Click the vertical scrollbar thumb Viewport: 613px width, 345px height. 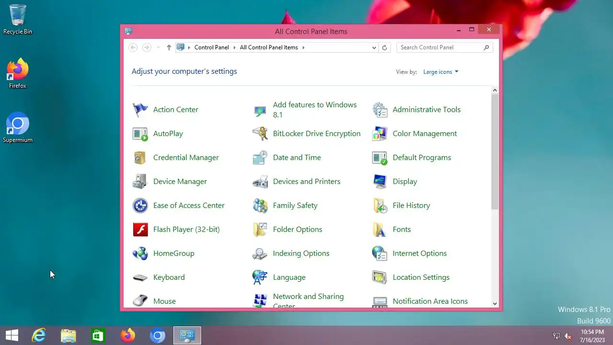pos(495,151)
